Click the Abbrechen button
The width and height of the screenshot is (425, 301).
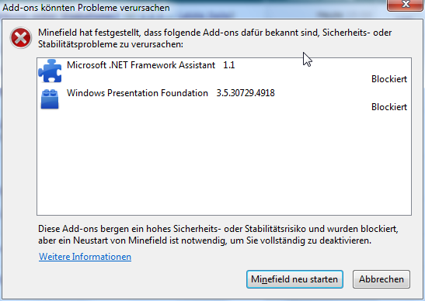tap(381, 279)
